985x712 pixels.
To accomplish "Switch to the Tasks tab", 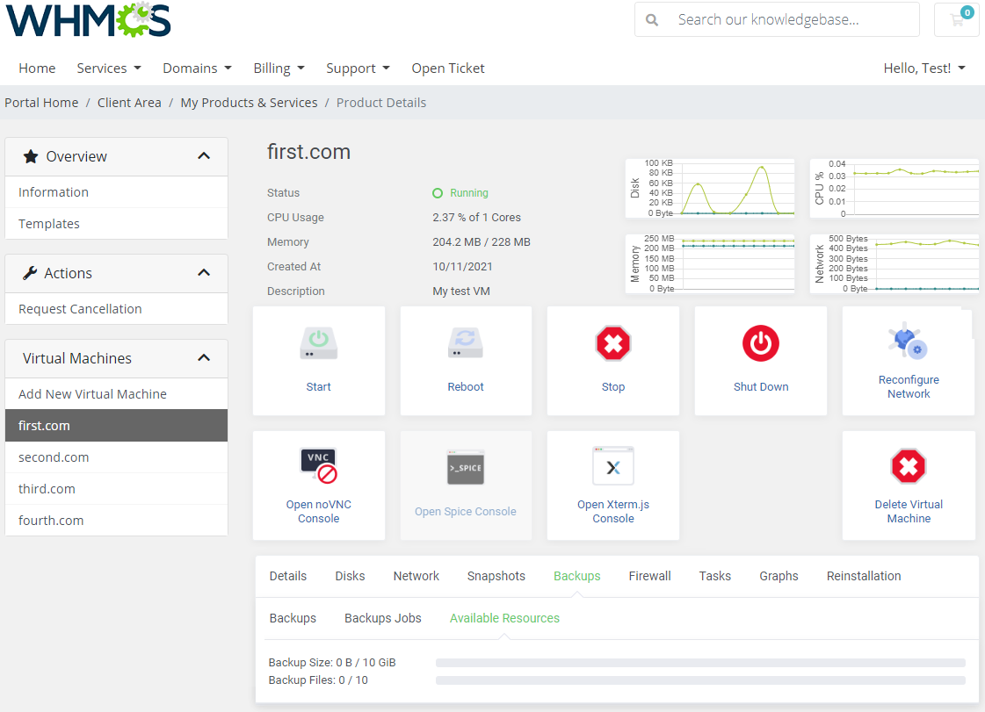I will click(x=715, y=576).
